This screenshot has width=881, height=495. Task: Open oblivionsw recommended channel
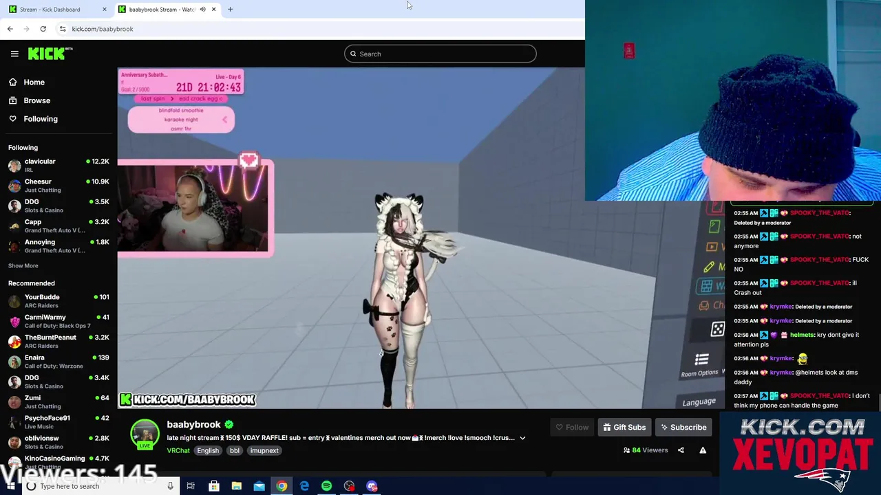pyautogui.click(x=59, y=442)
